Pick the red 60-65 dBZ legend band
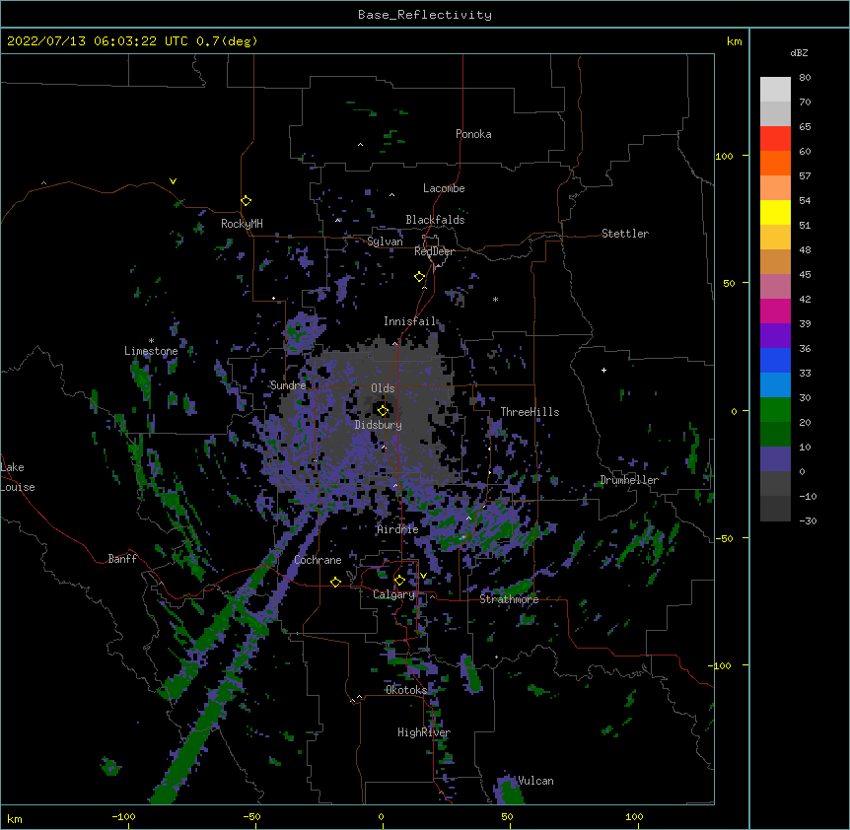Image resolution: width=850 pixels, height=830 pixels. click(775, 138)
